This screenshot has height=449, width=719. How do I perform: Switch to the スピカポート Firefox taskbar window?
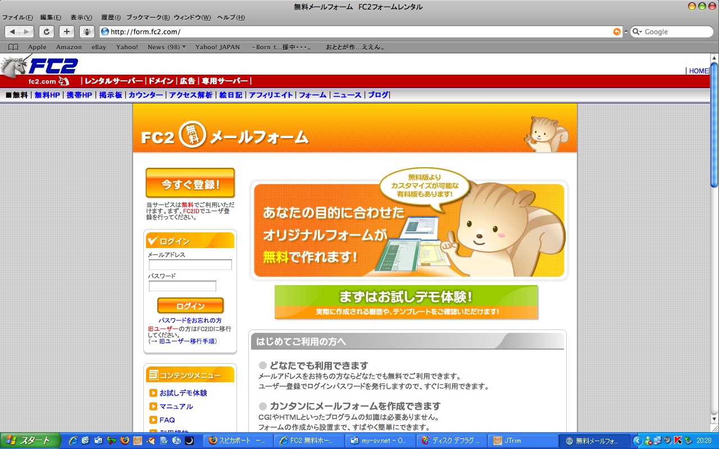(x=238, y=441)
